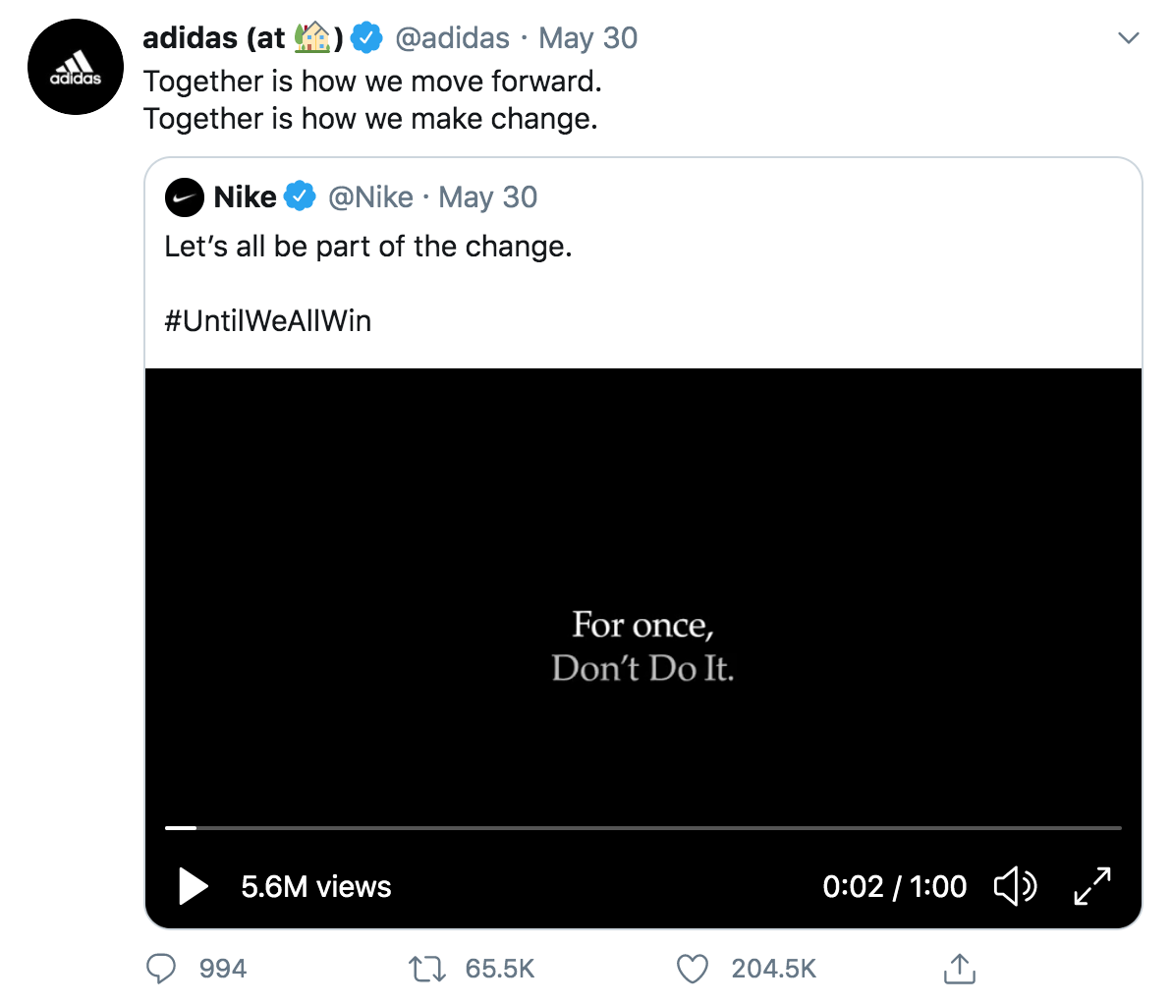Image resolution: width=1171 pixels, height=1004 pixels.
Task: Retweet the adidas tweet
Action: click(427, 969)
